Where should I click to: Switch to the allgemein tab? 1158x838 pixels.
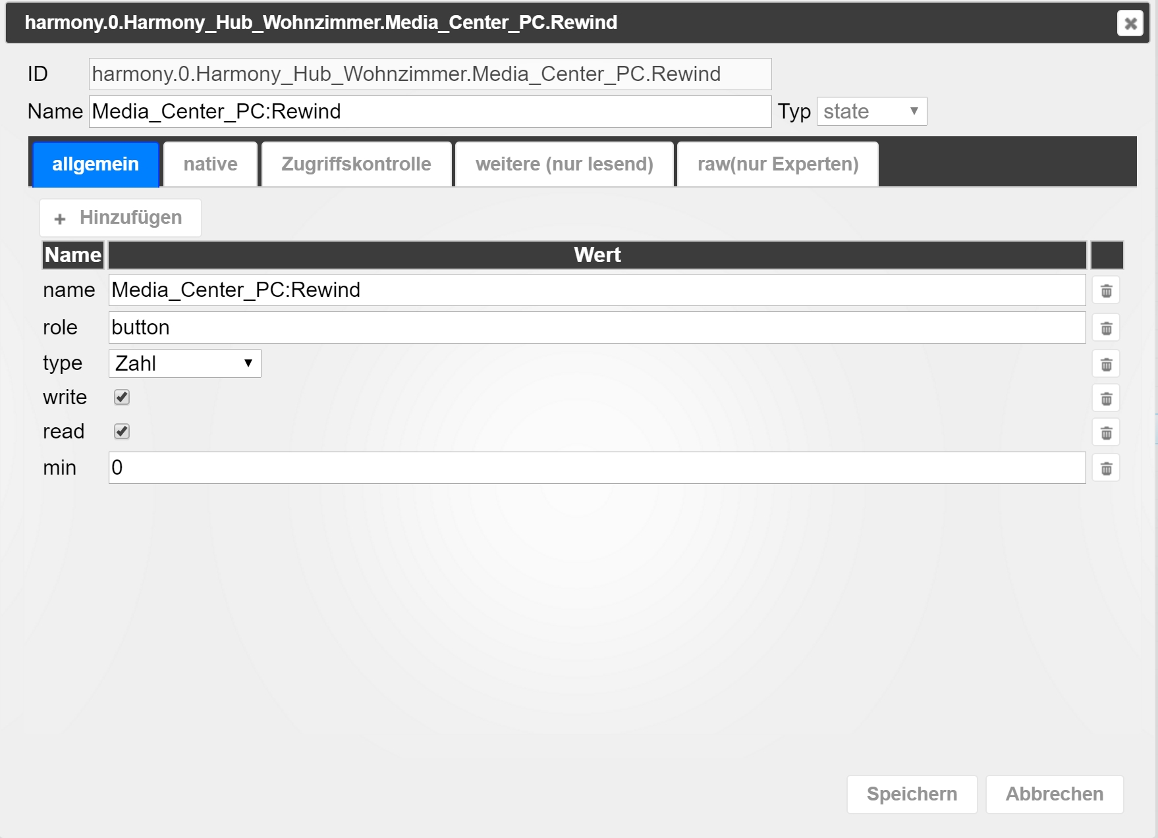click(96, 164)
